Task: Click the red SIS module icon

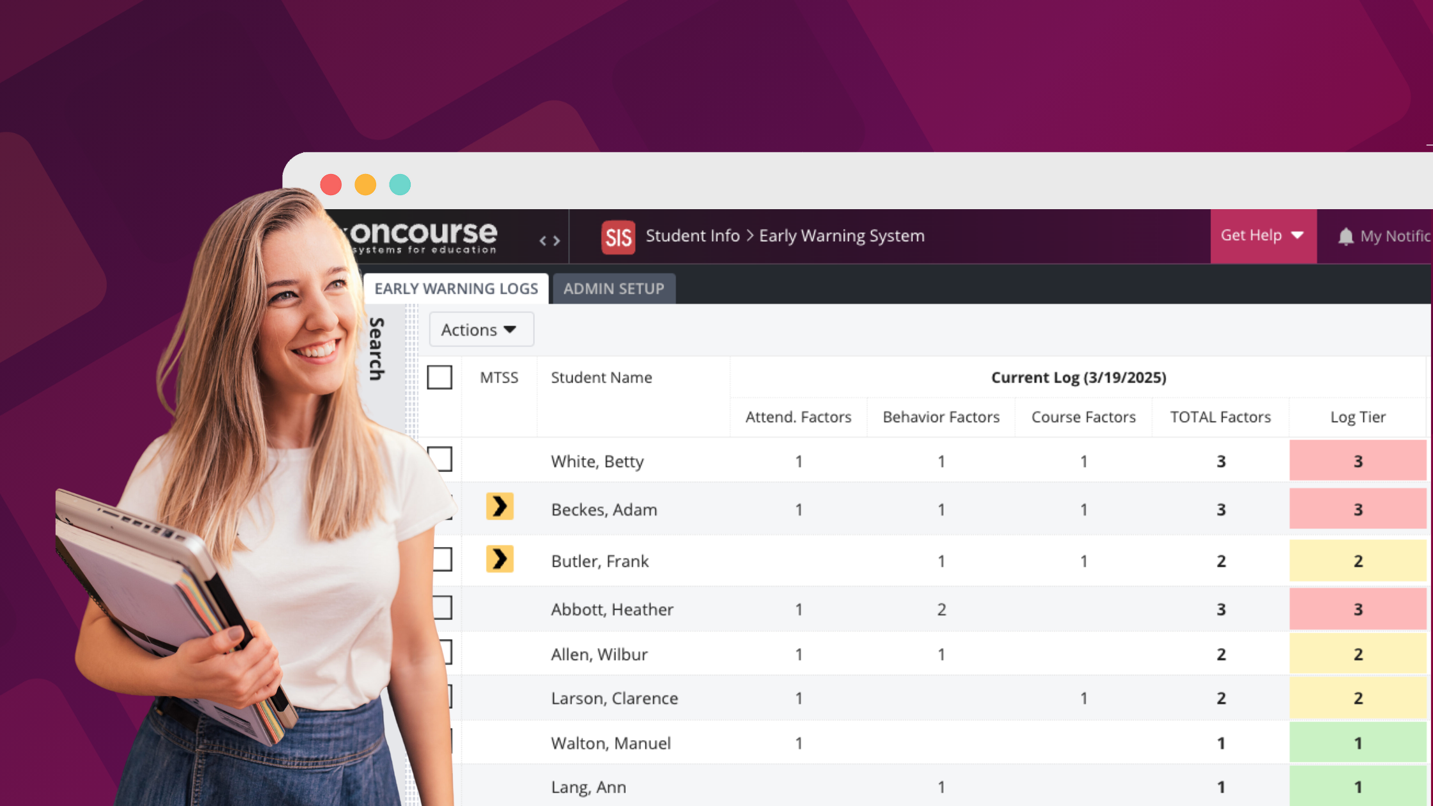Action: pos(618,237)
